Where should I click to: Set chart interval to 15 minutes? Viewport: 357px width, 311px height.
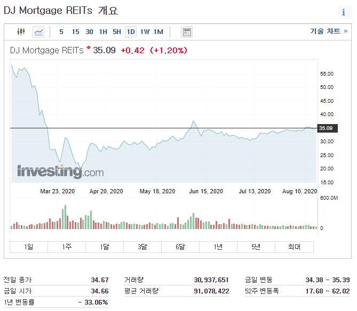pyautogui.click(x=76, y=32)
